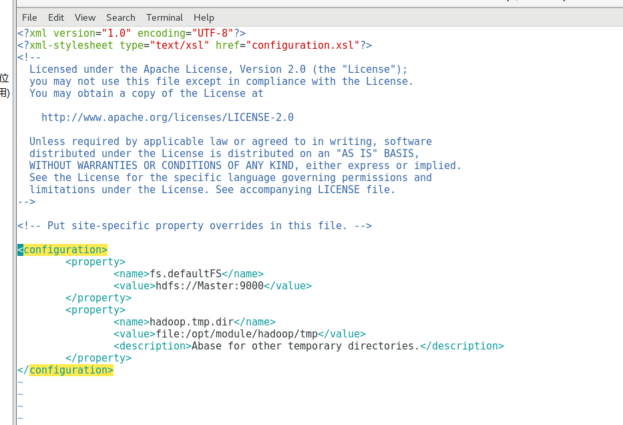Click the 'Put site-specific property overrides' comment

(195, 226)
